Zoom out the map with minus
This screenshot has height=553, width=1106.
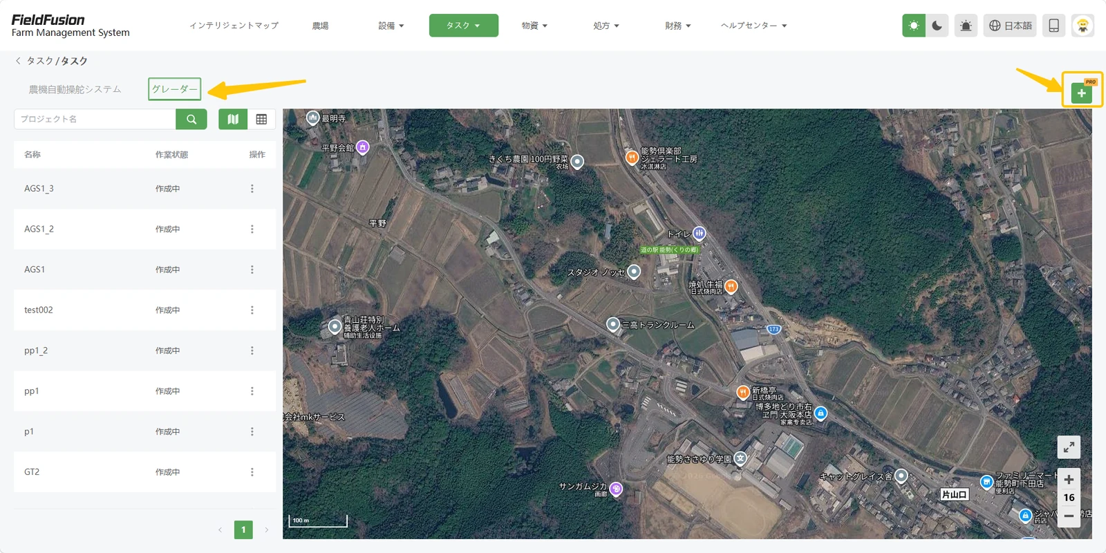[1069, 516]
